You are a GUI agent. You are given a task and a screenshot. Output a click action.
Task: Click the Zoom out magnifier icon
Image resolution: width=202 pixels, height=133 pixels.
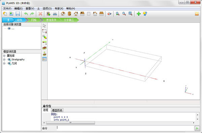[124, 14]
